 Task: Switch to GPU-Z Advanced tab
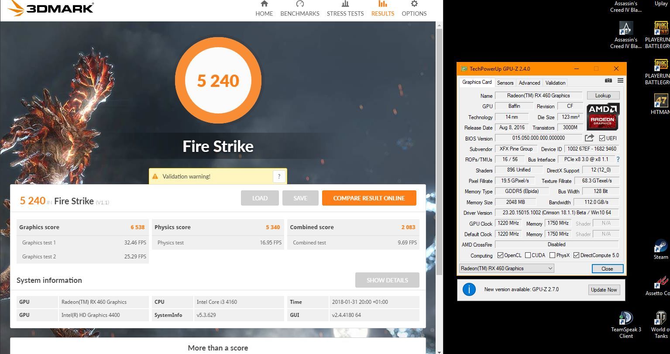coord(529,82)
